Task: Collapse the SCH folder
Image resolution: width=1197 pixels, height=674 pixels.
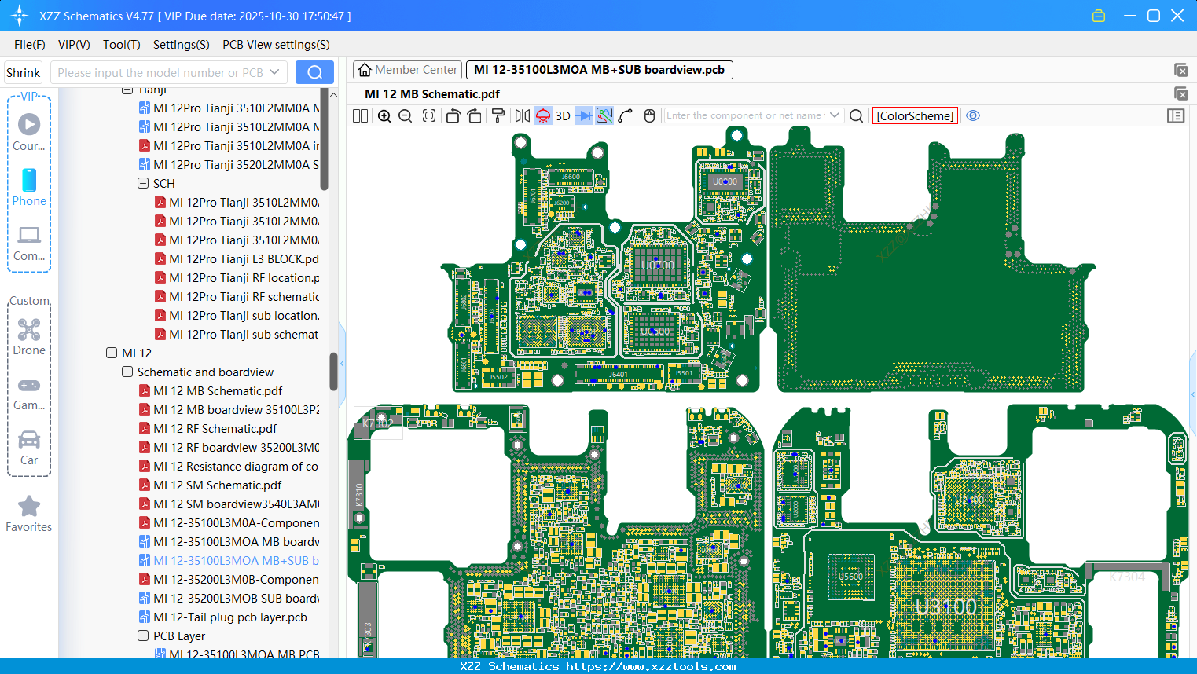Action: [143, 183]
